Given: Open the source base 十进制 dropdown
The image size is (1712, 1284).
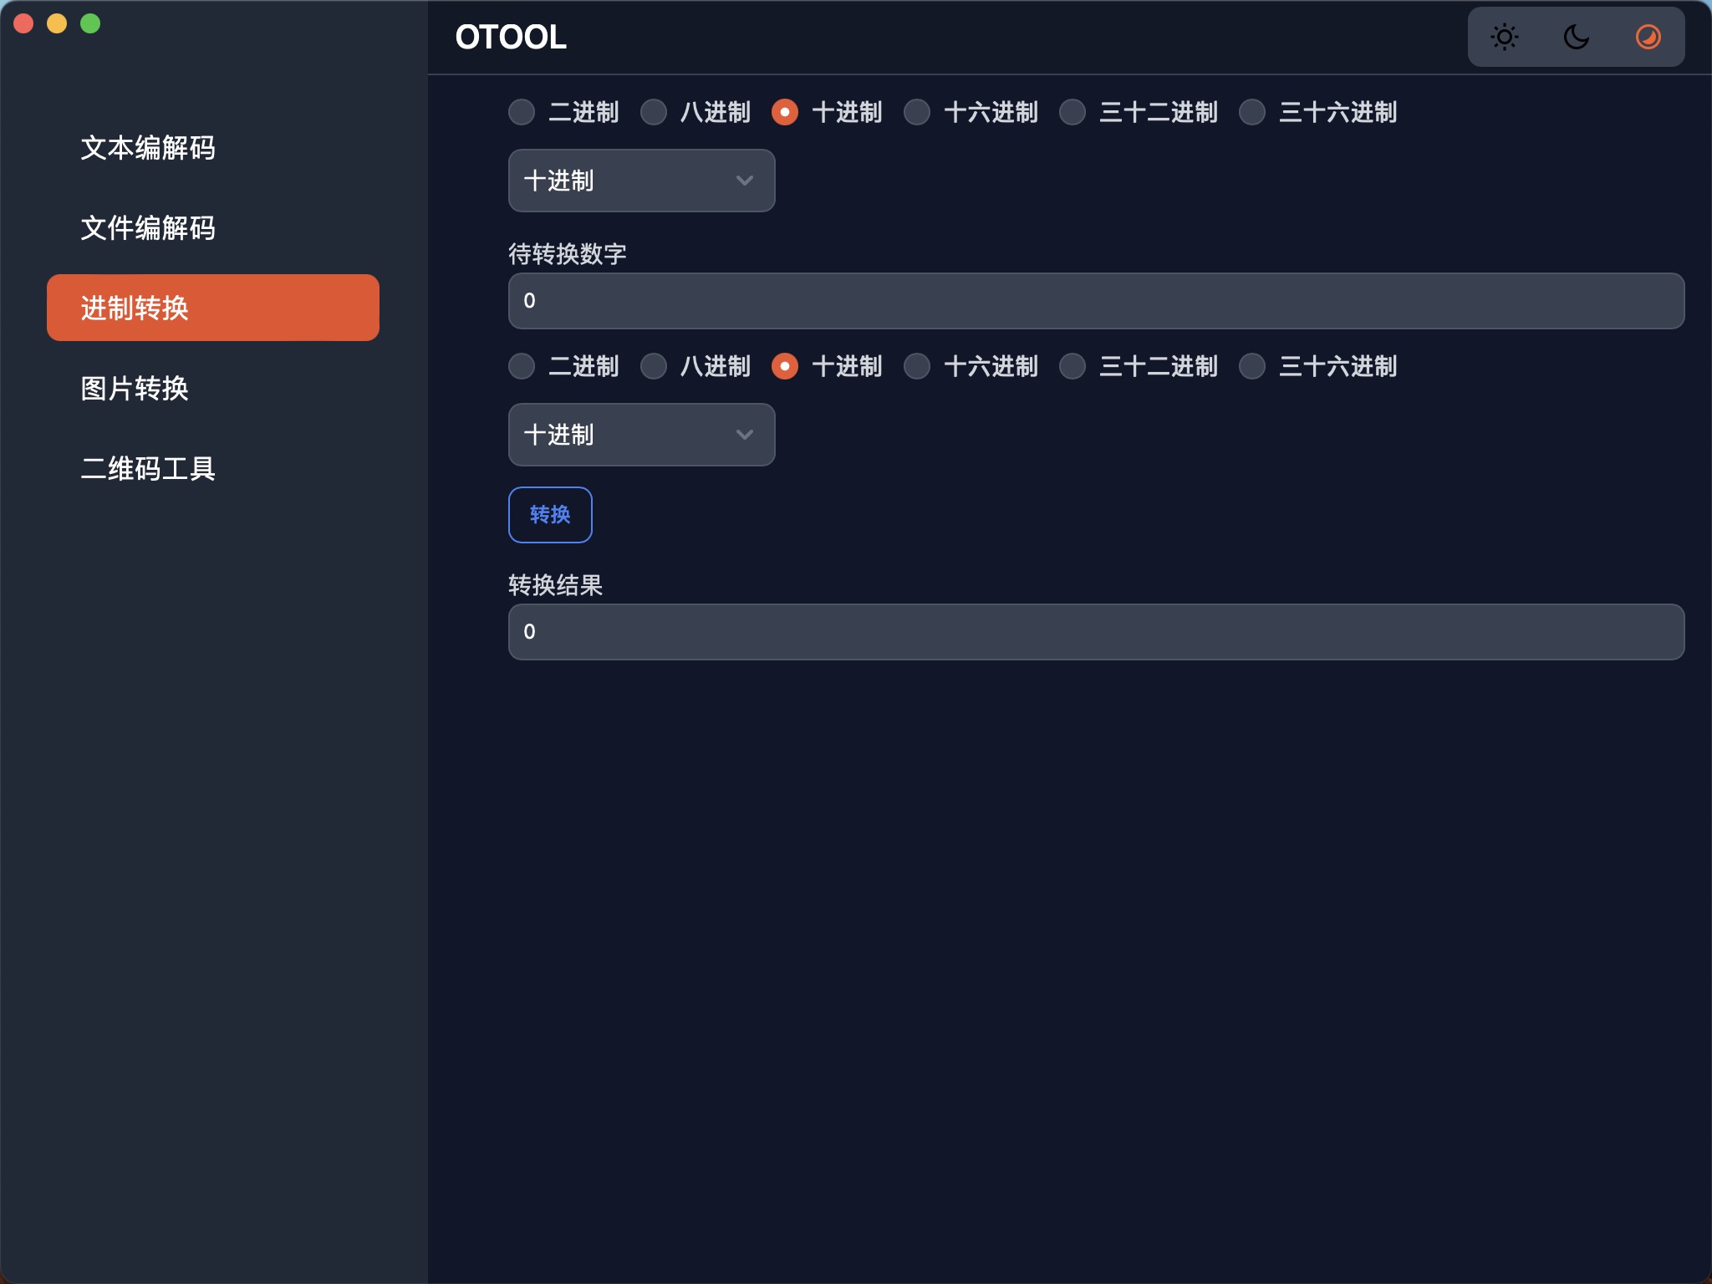Looking at the screenshot, I should point(641,181).
